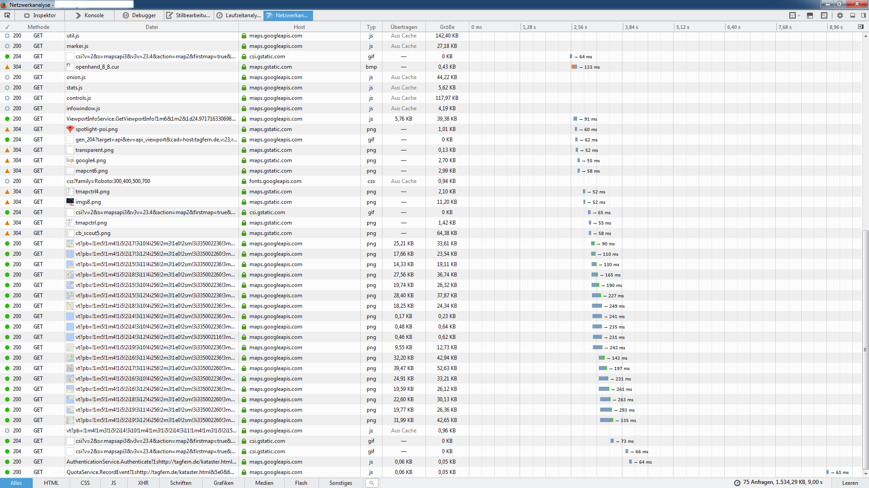The image size is (869, 488).
Task: Click the URL filter search field
Action: (372, 483)
